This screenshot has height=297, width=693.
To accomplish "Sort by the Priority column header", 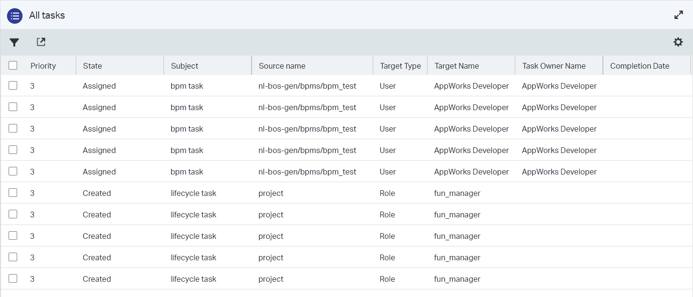I will coord(43,66).
